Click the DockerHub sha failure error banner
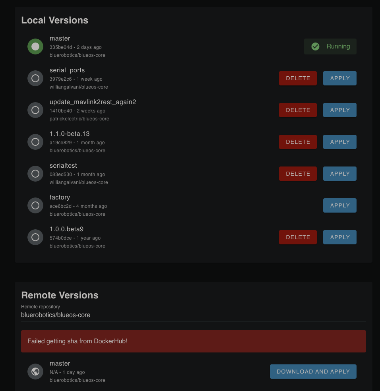The width and height of the screenshot is (380, 391). [193, 341]
